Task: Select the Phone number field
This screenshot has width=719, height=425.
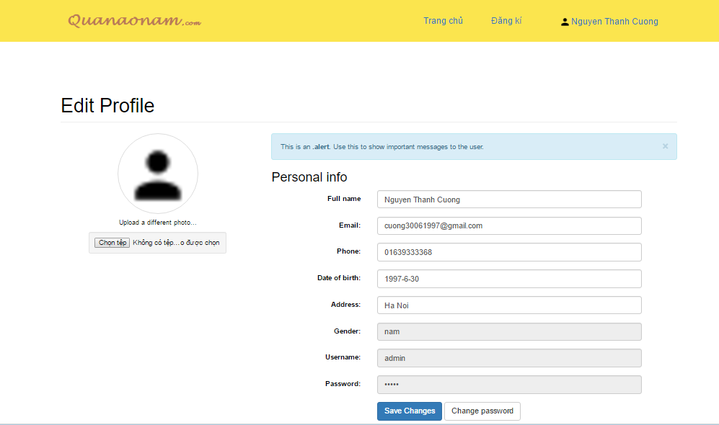Action: coord(508,253)
